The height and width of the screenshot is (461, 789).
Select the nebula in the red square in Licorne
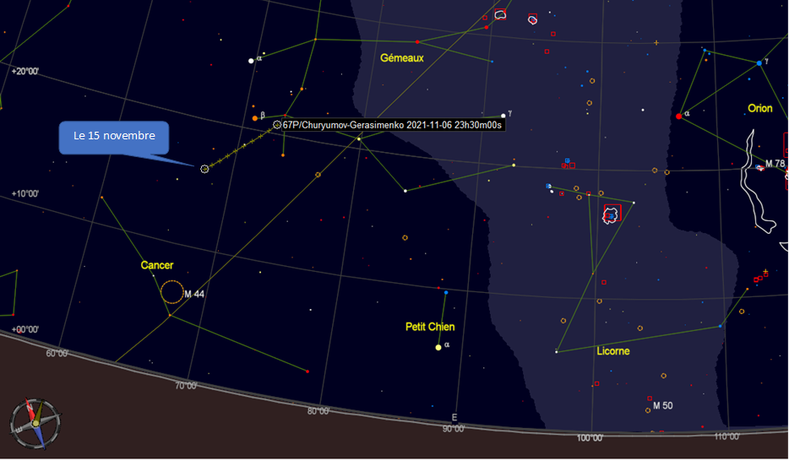tap(610, 214)
